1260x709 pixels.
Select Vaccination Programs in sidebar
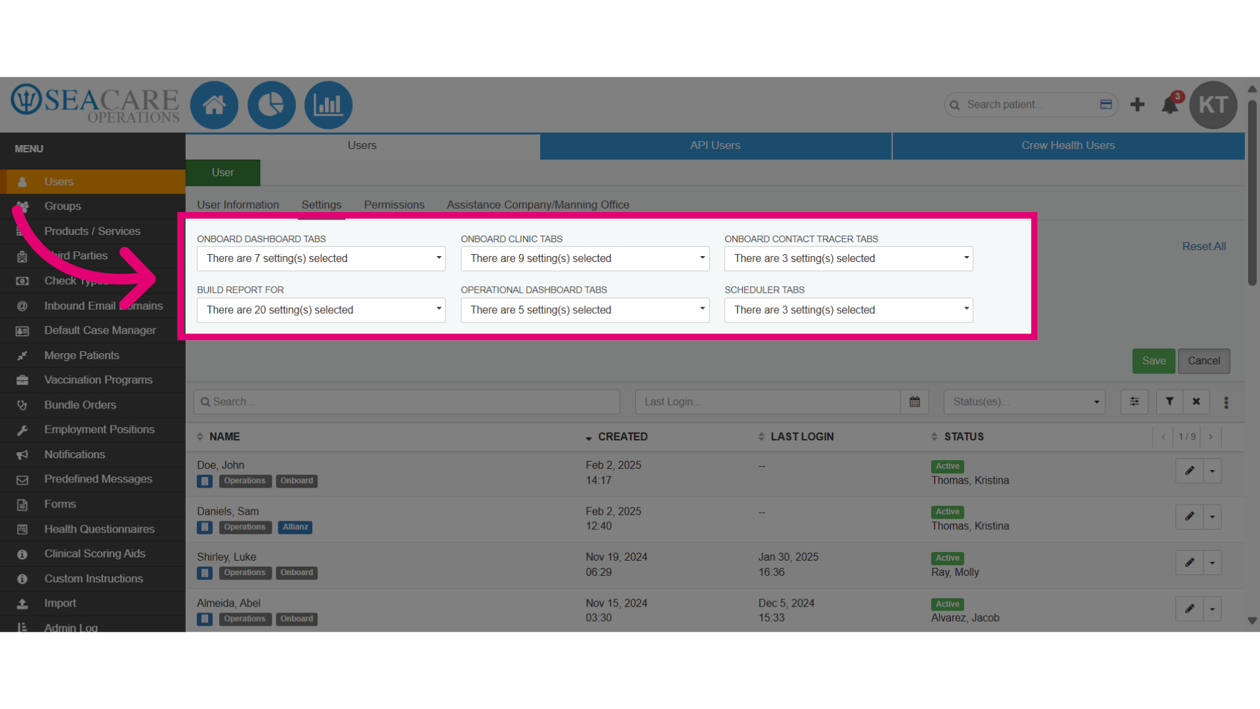click(93, 380)
